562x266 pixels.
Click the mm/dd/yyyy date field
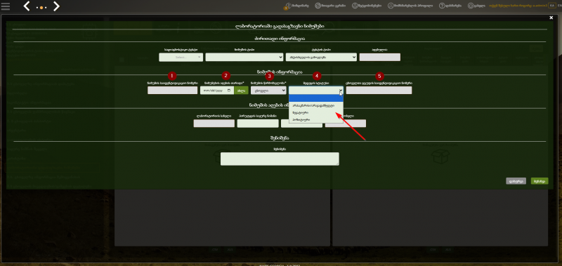coord(217,91)
